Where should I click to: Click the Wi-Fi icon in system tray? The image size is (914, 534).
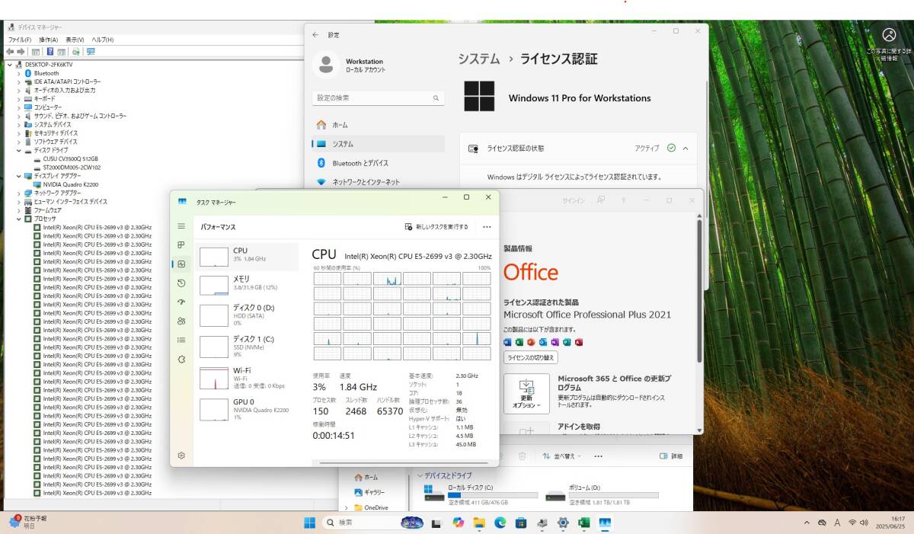(851, 523)
